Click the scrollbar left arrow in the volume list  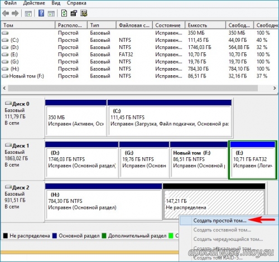point(4,88)
